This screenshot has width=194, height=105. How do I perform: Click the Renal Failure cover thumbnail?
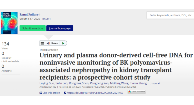coord(9,23)
